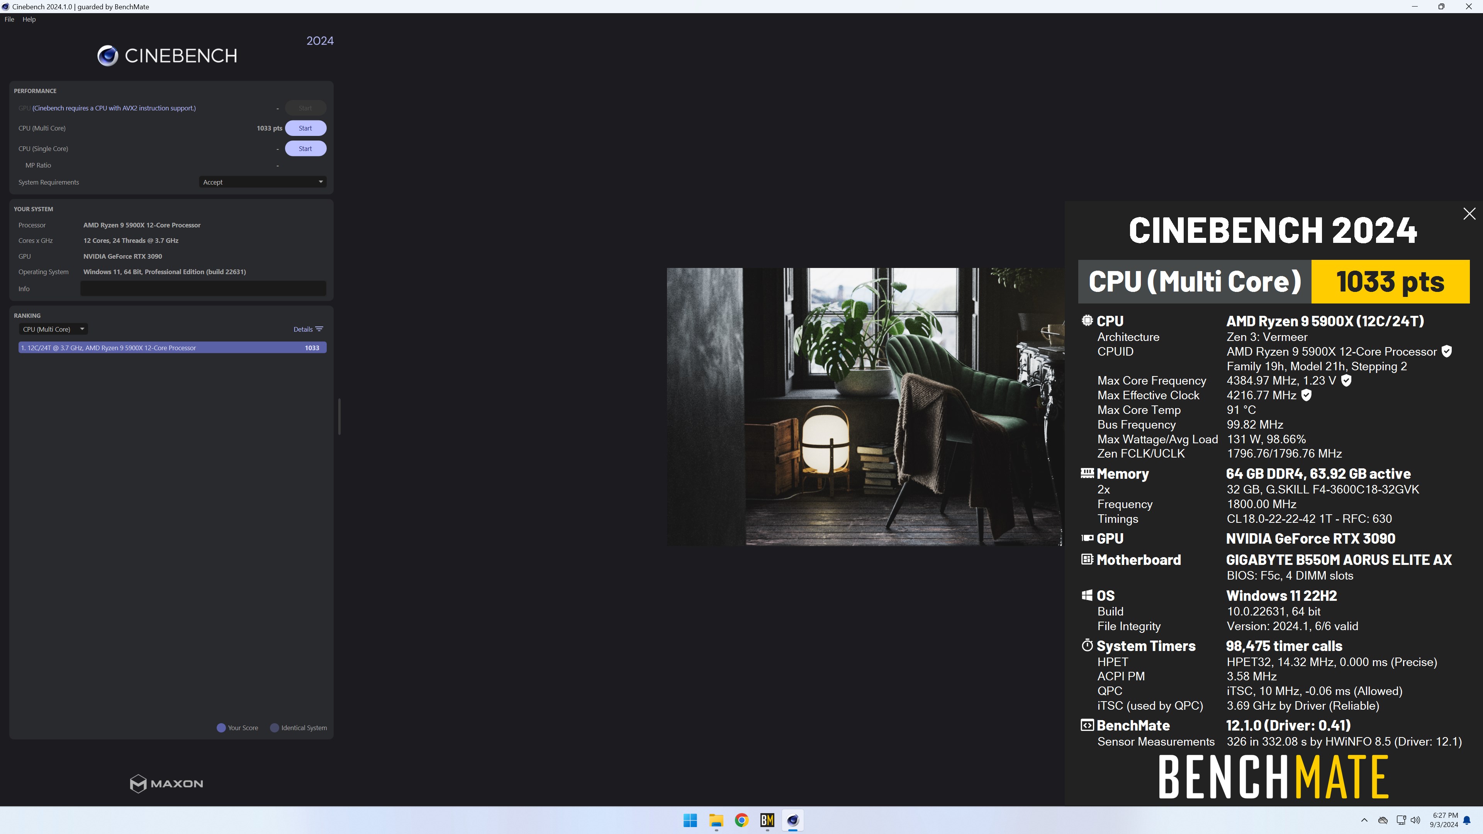Image resolution: width=1483 pixels, height=834 pixels.
Task: Close the BenchMate result overlay
Action: click(1469, 214)
